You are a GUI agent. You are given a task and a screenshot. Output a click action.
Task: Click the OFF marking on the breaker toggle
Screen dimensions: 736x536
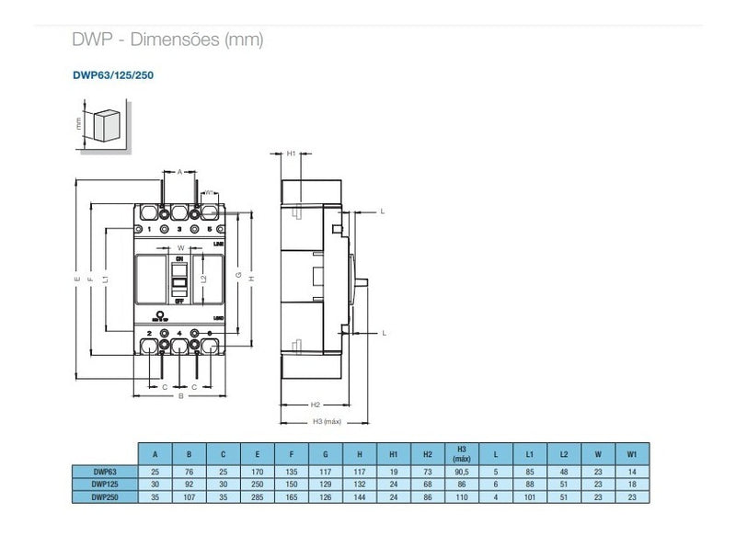coord(180,302)
